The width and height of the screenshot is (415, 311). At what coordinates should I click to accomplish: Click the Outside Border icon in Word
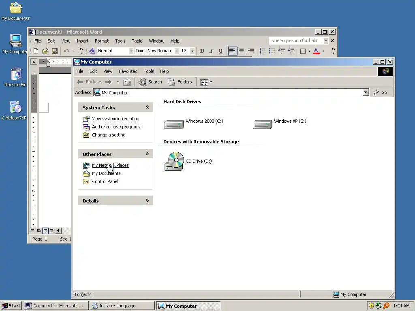coord(303,51)
